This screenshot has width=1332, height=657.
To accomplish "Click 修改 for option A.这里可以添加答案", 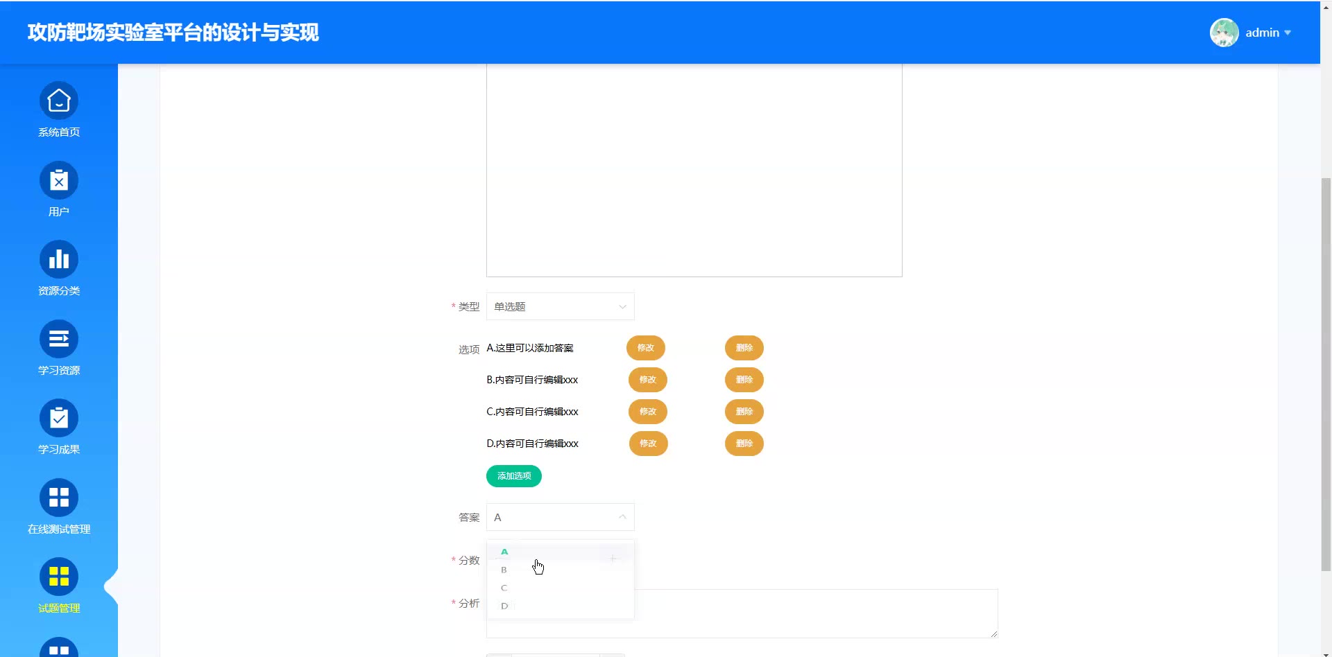I will coord(646,348).
